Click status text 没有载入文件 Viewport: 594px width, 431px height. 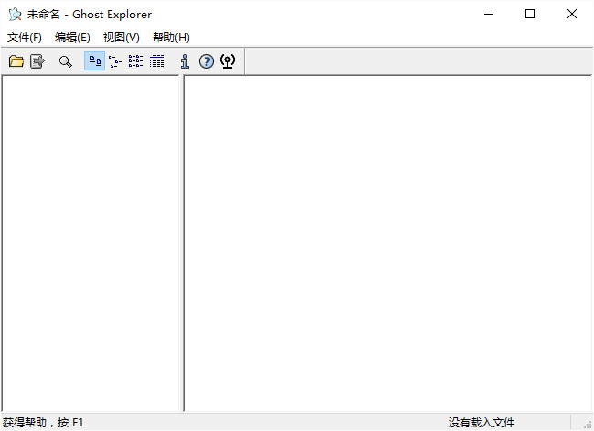(x=482, y=422)
